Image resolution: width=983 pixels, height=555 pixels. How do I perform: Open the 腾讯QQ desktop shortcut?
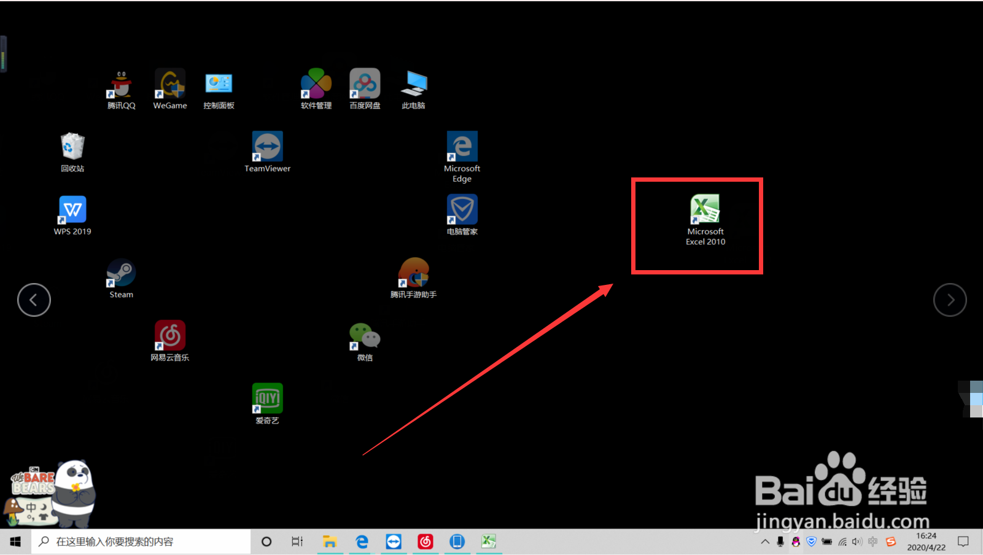tap(121, 90)
